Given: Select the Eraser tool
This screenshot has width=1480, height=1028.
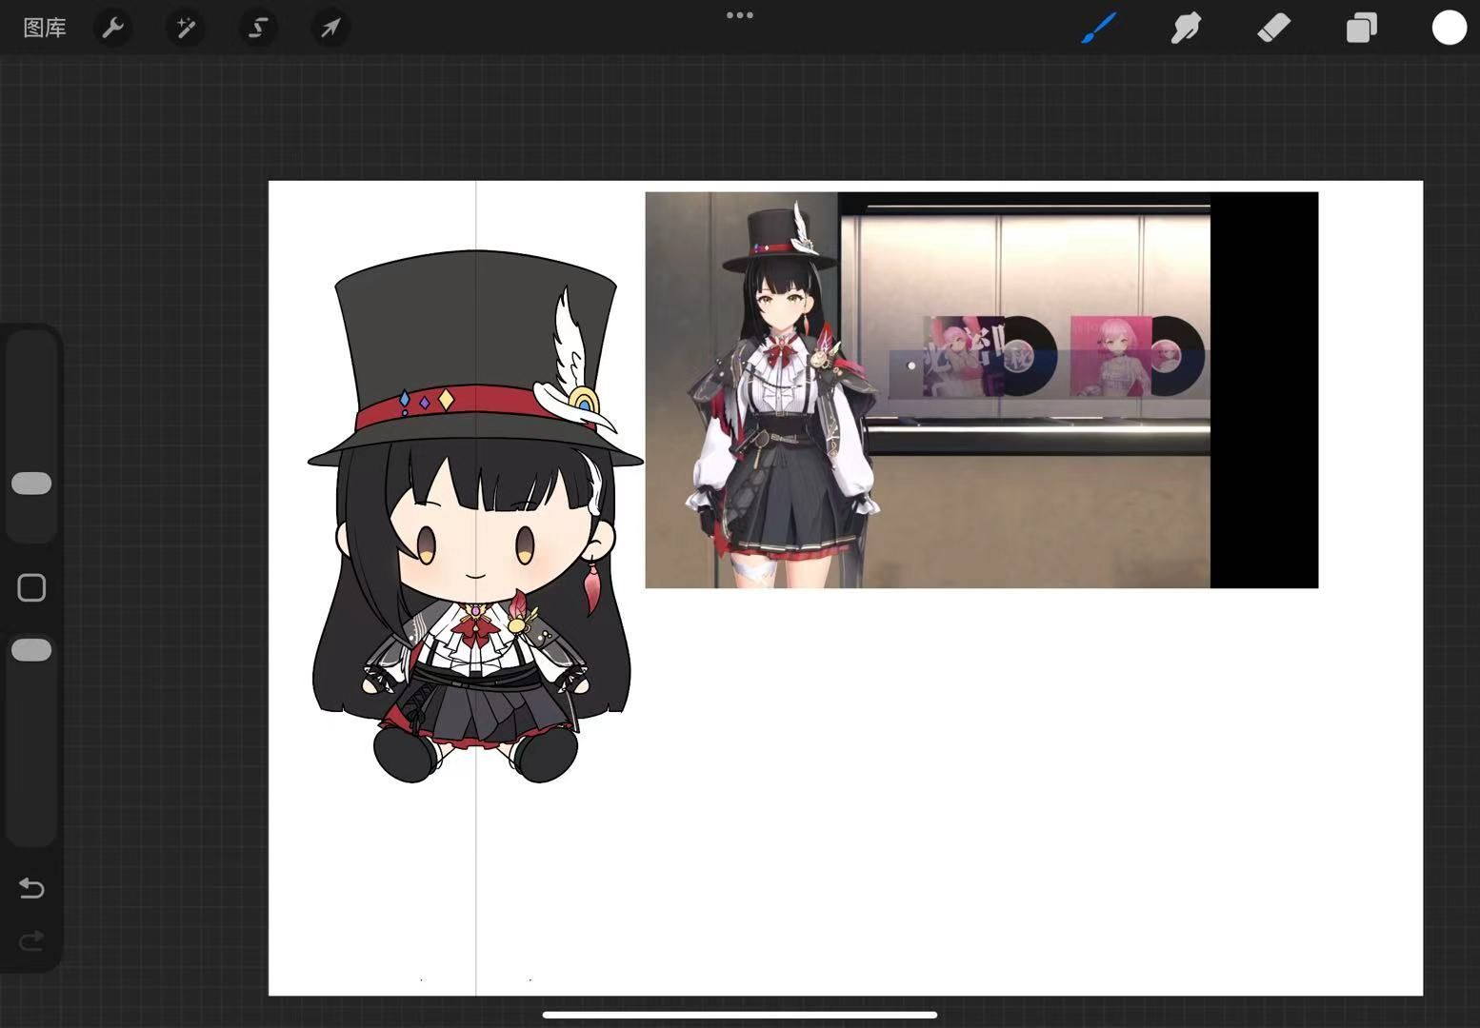Looking at the screenshot, I should 1273,28.
